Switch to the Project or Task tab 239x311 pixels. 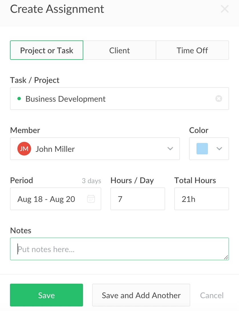click(x=47, y=50)
